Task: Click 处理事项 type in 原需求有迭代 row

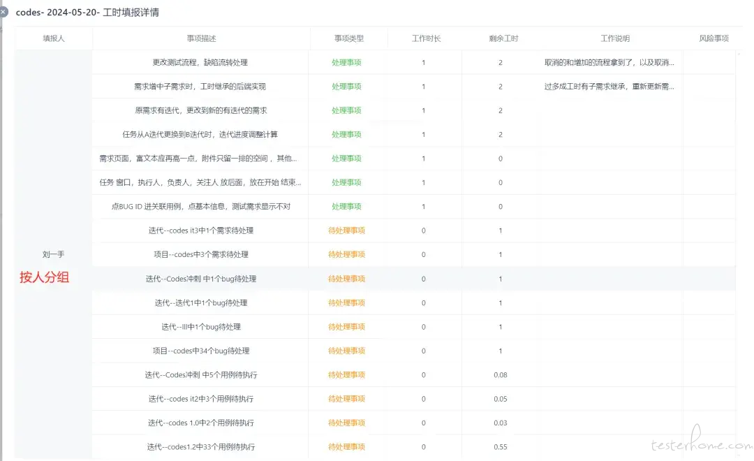Action: click(x=346, y=110)
